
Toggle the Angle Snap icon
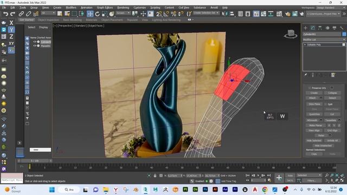click(x=166, y=14)
